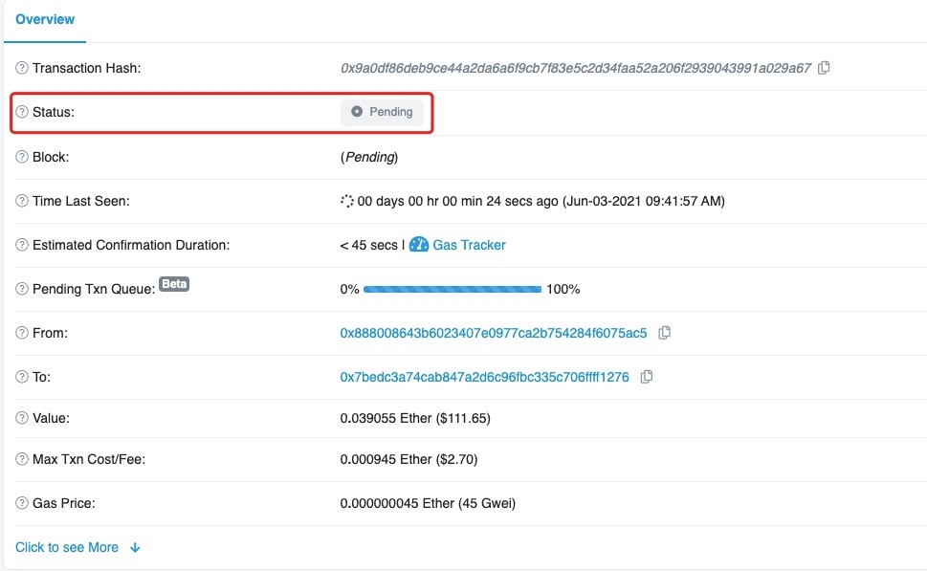Screen dimensions: 927x571
Task: Click help icon beside Estimated Confirmation Duration
Action: (x=22, y=245)
